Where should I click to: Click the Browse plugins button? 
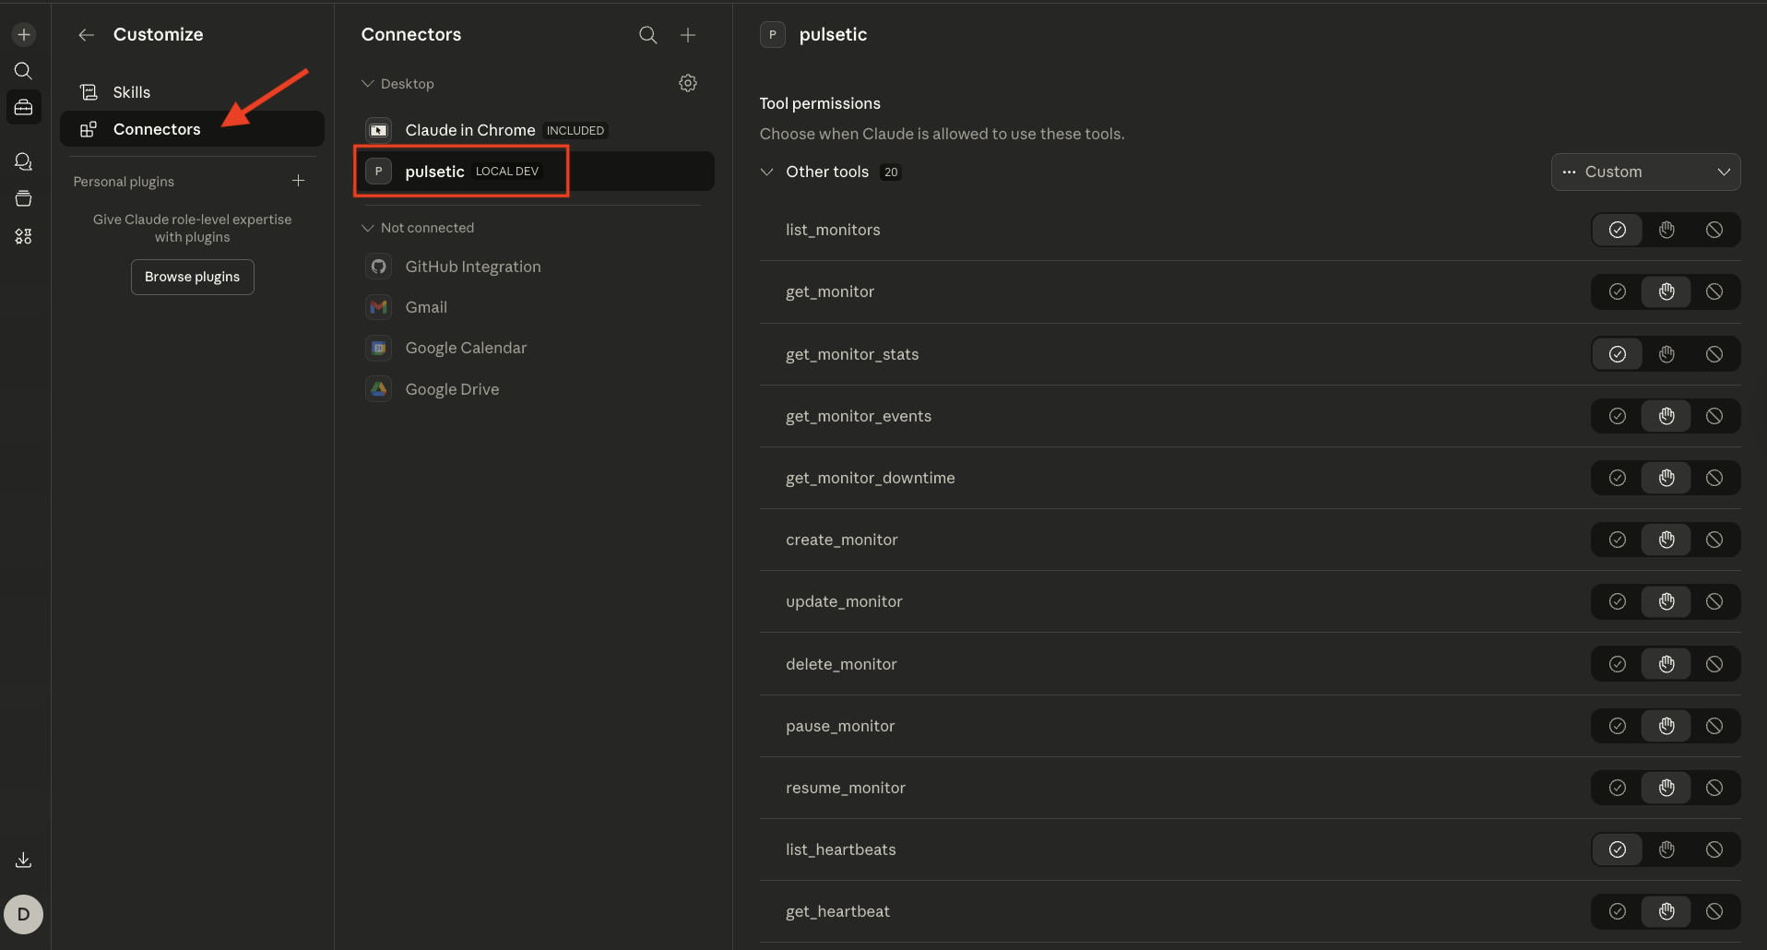coord(193,277)
